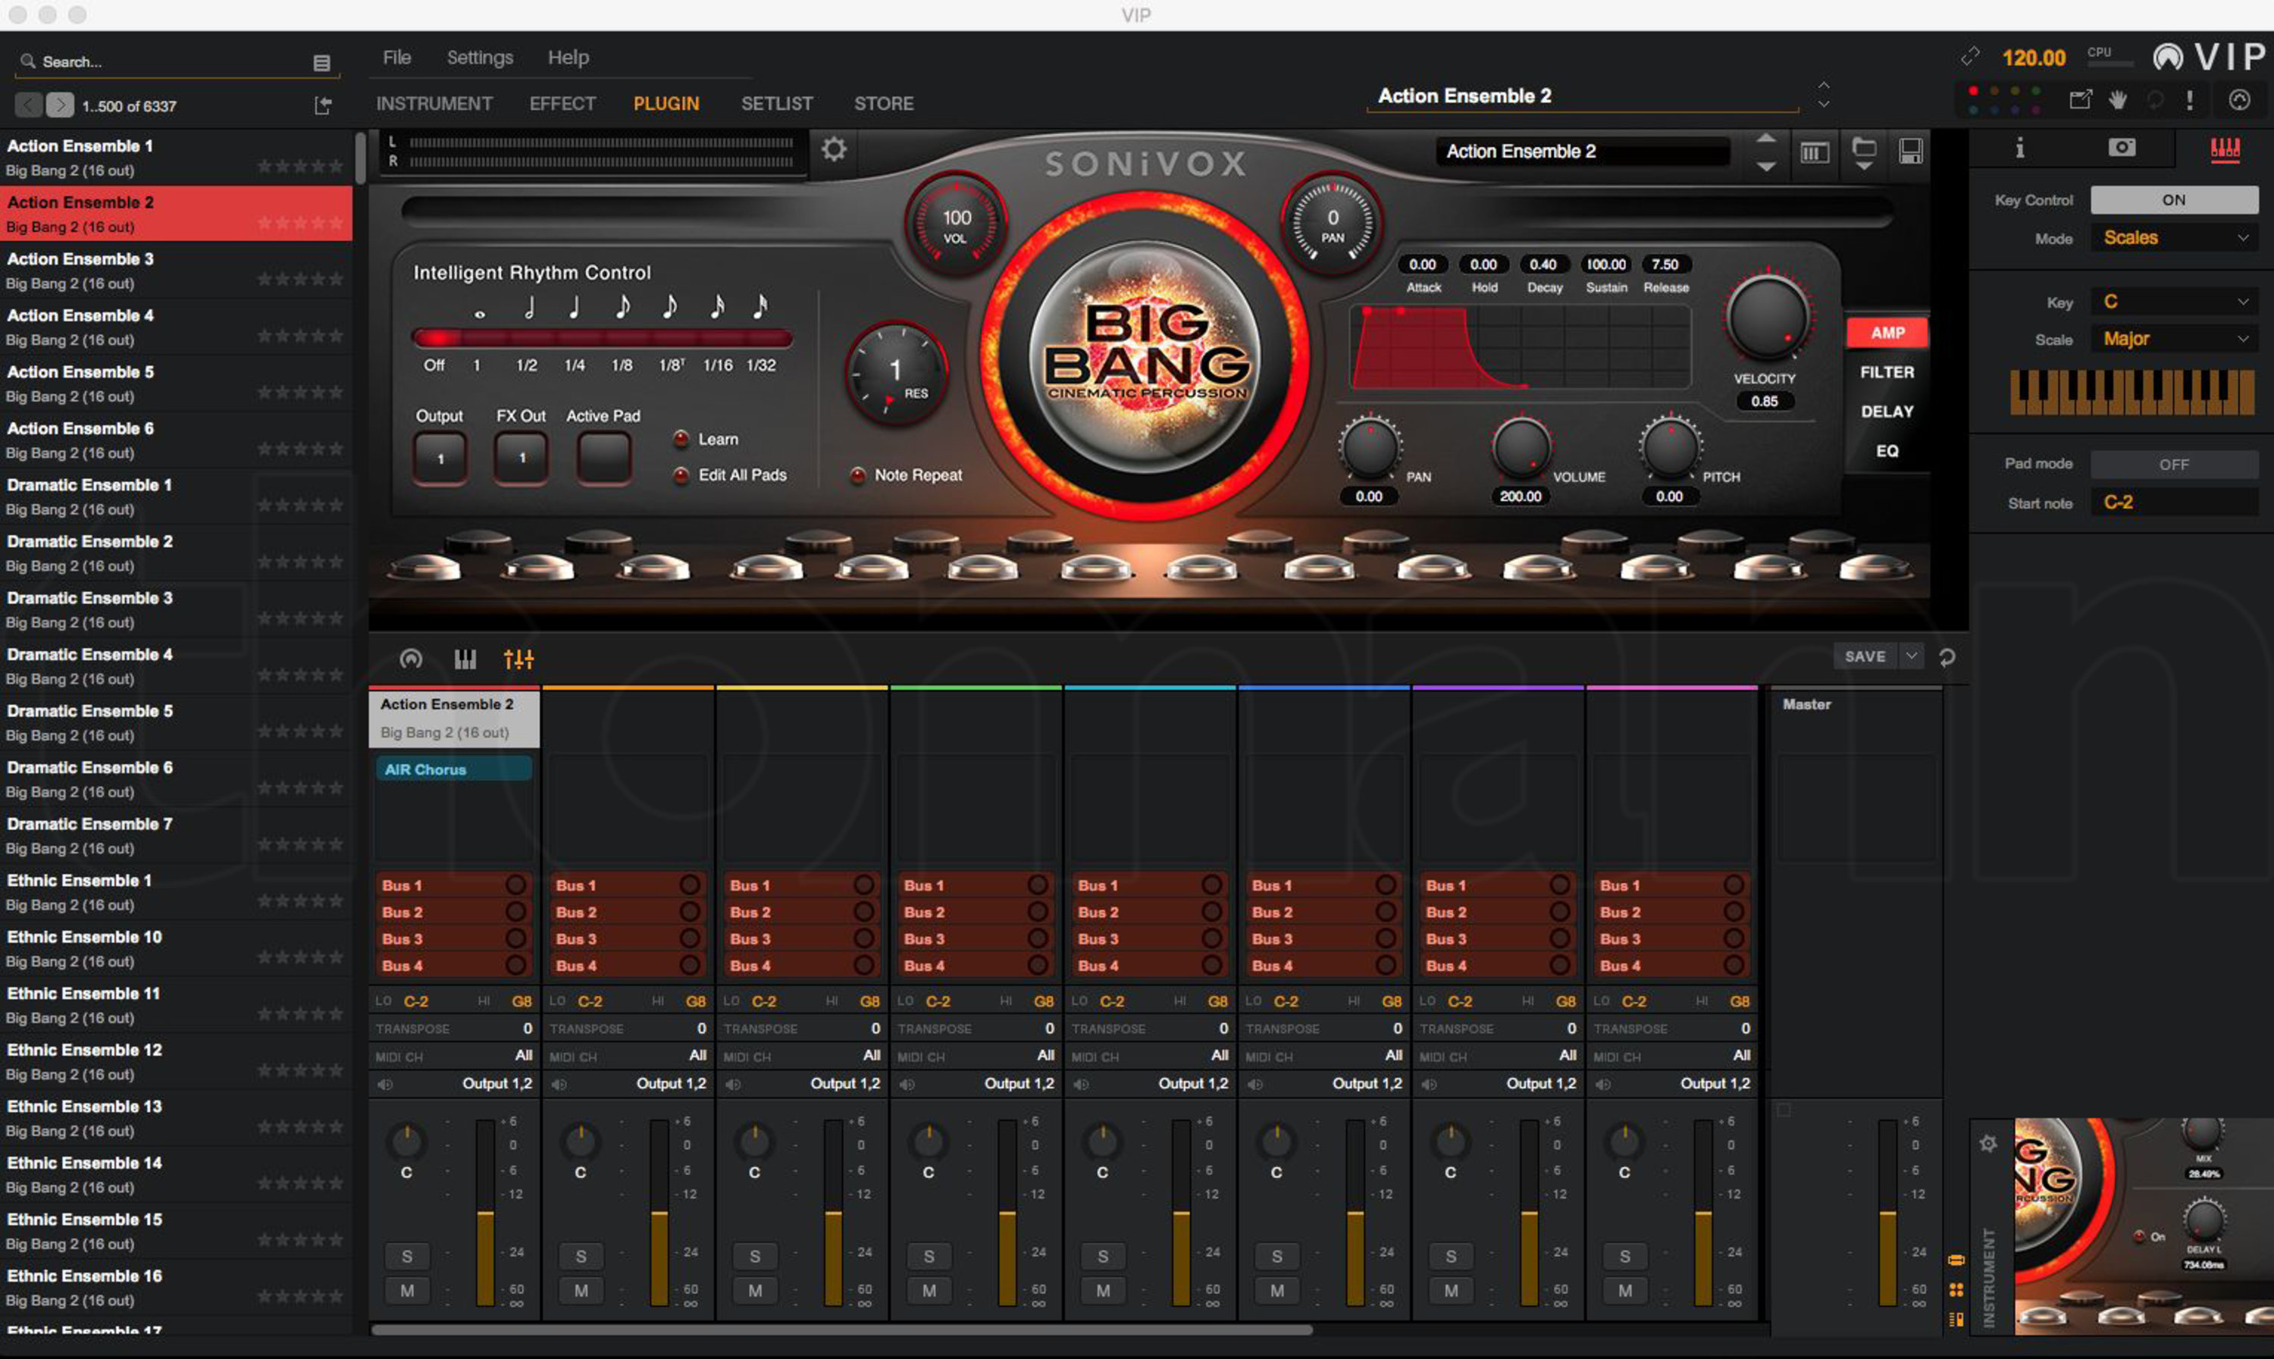Select the FILTER section button
This screenshot has height=1359, width=2274.
(1887, 373)
